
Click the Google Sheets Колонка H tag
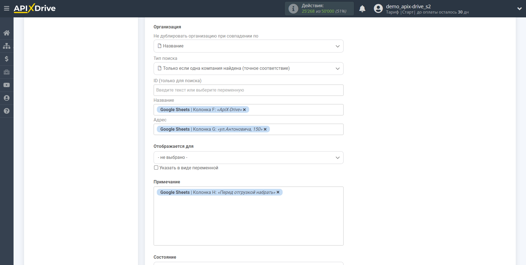pyautogui.click(x=220, y=192)
